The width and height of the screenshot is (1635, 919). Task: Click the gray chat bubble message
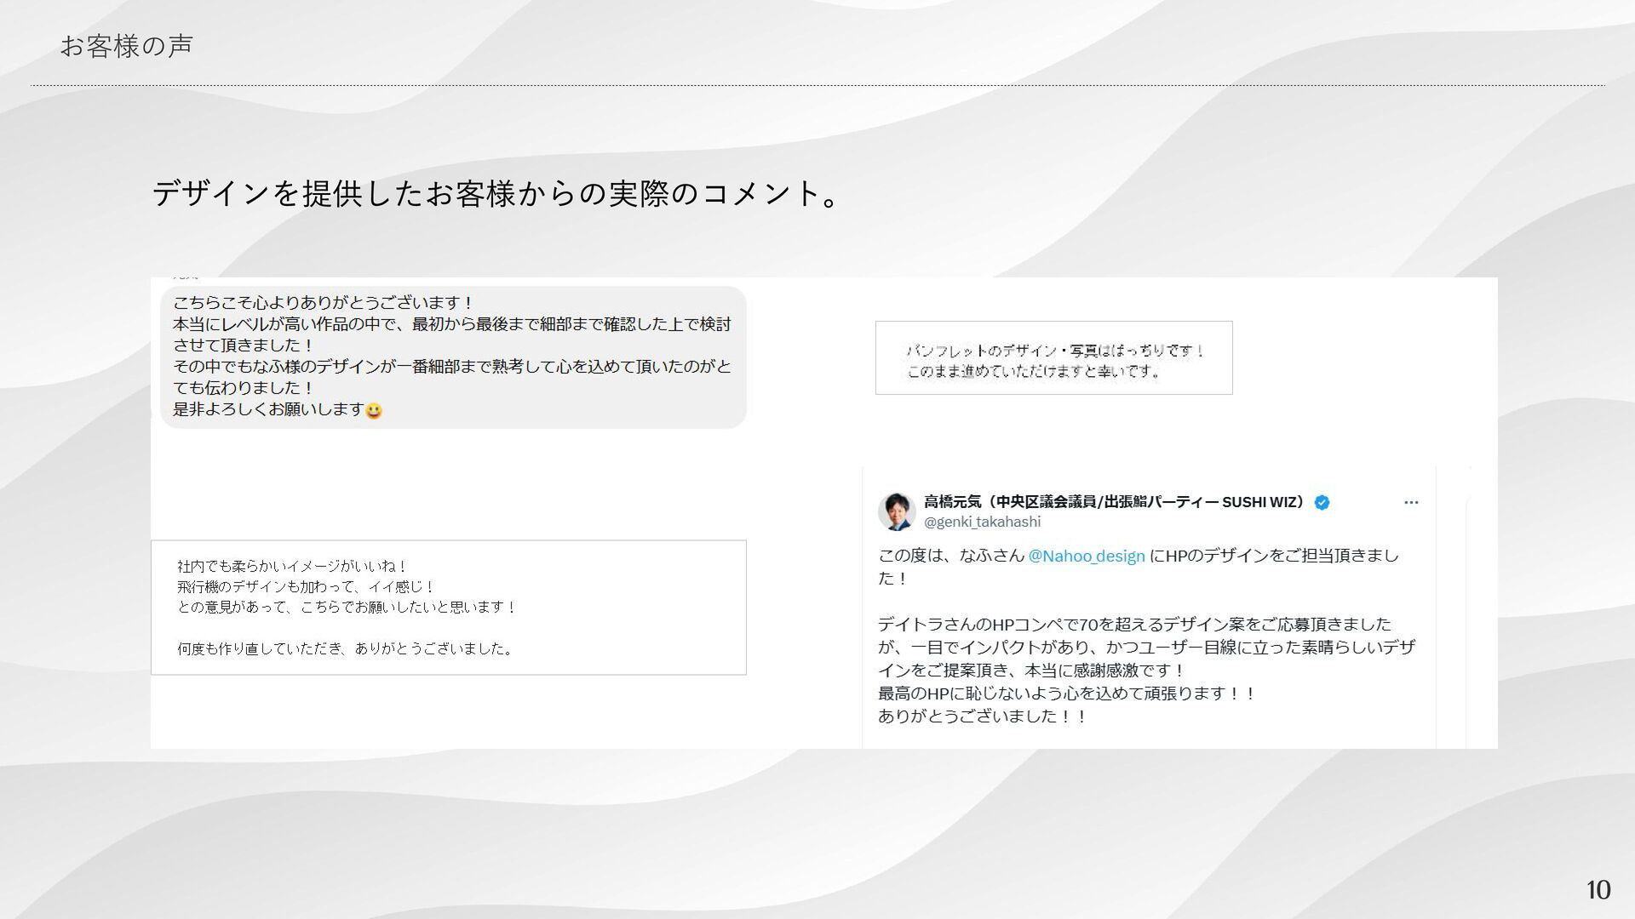tap(453, 357)
